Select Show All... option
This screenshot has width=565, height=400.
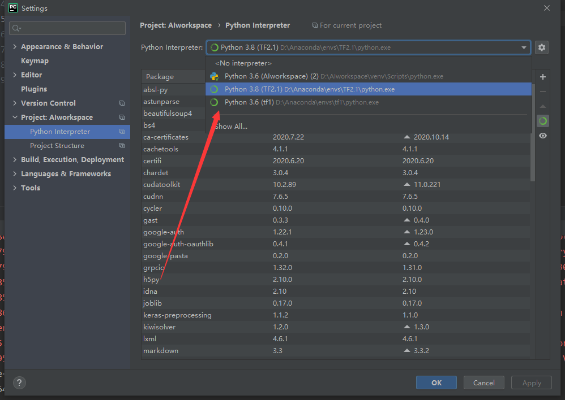click(x=368, y=126)
